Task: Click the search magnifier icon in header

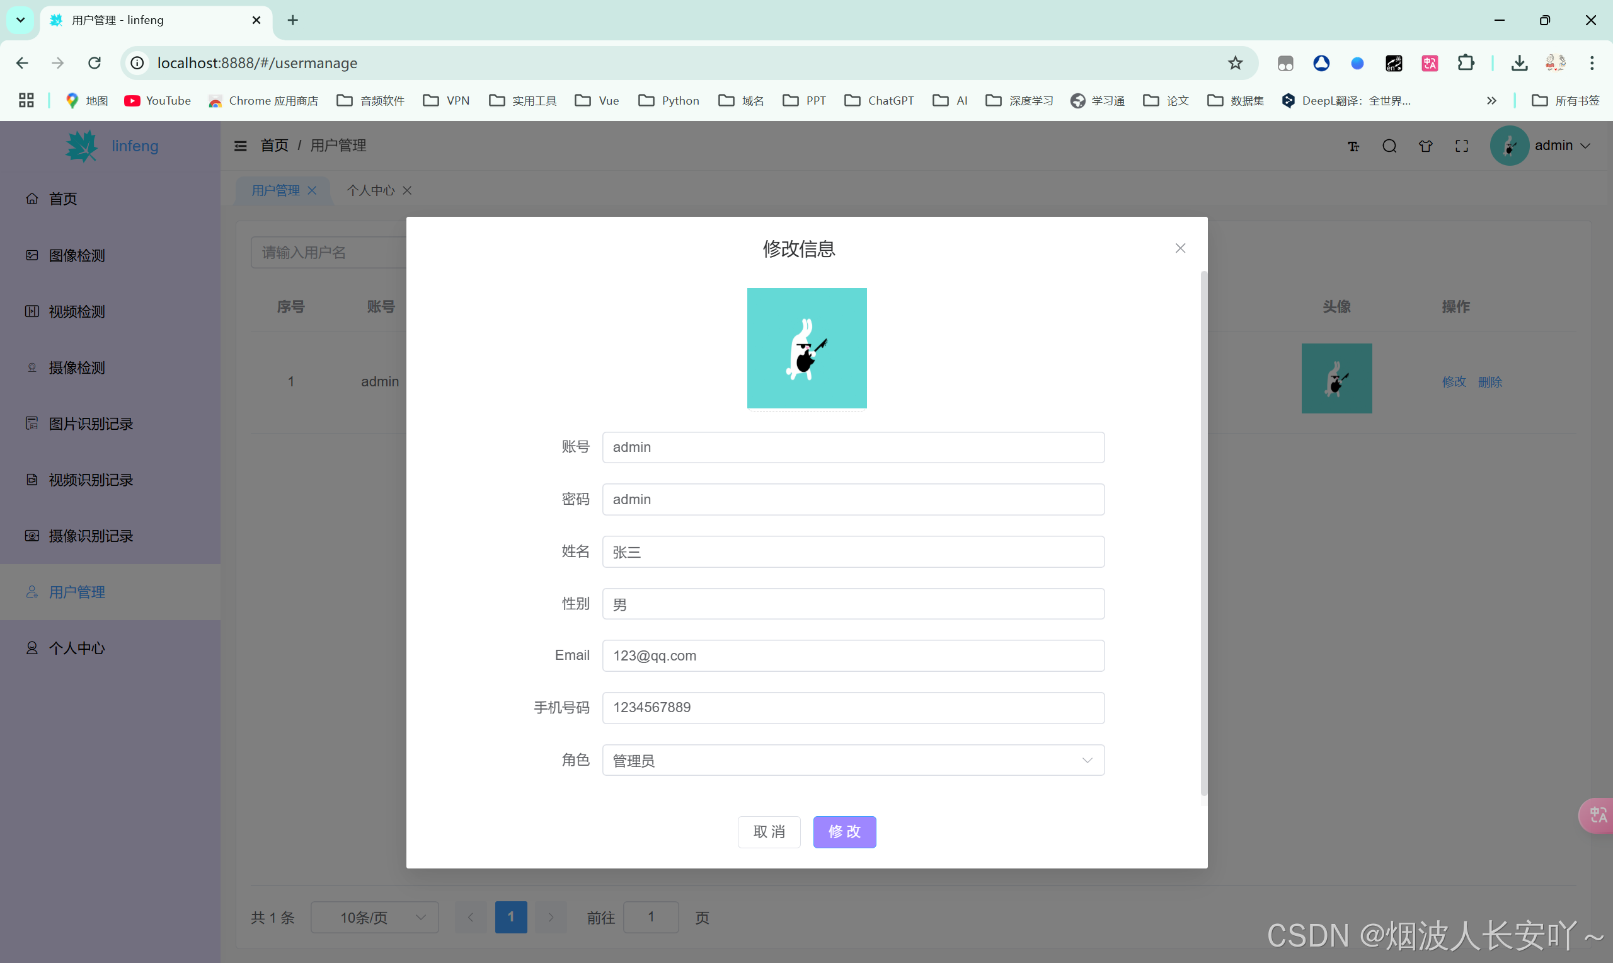Action: tap(1389, 146)
